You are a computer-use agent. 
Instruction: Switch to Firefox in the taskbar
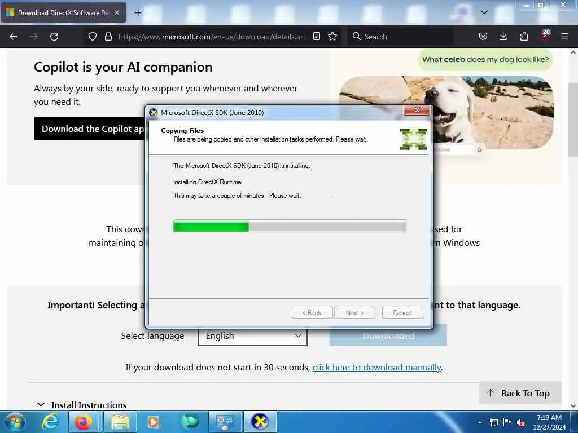tap(84, 422)
